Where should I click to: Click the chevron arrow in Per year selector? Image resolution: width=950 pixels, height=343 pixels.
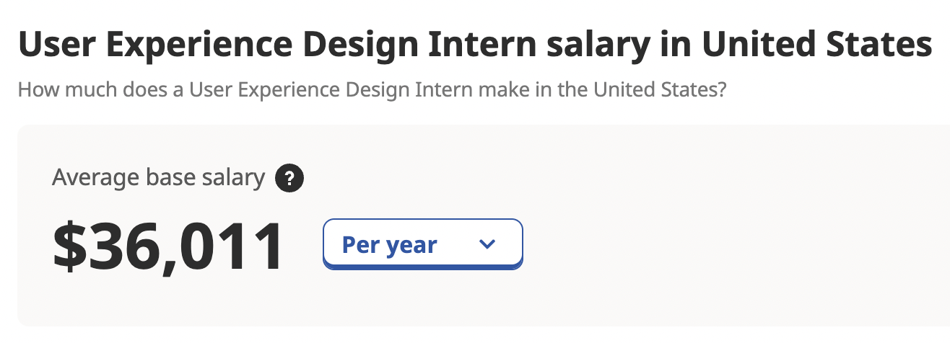click(x=487, y=245)
